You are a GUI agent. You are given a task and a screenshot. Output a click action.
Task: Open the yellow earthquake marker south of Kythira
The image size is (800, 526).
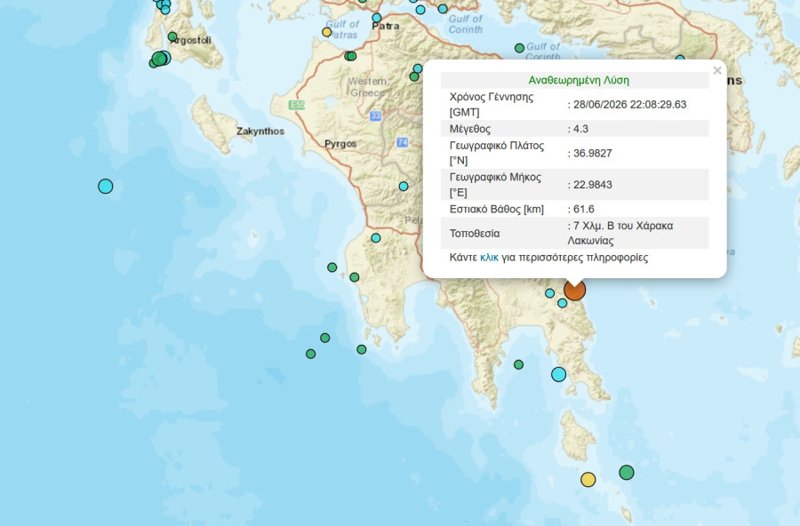(588, 480)
